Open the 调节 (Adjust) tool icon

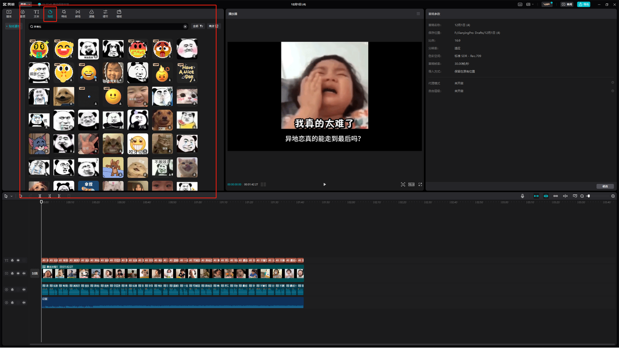105,13
